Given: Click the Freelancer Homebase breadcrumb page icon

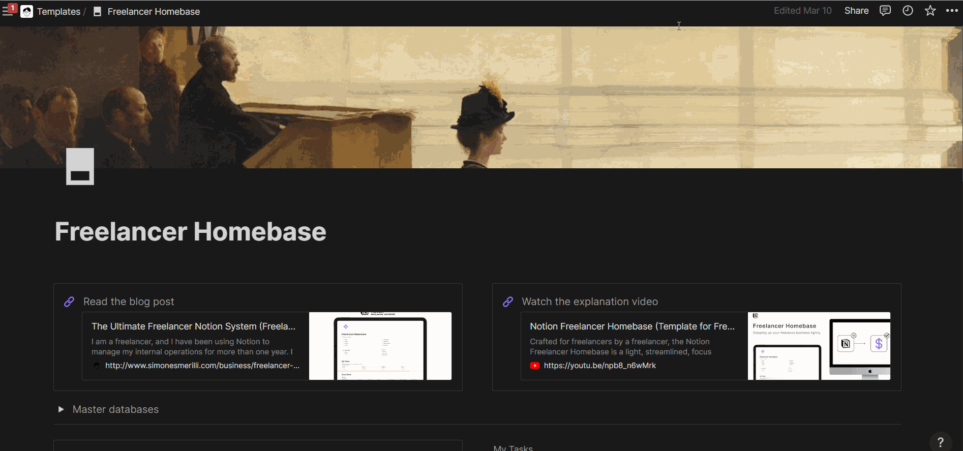Looking at the screenshot, I should 97,11.
